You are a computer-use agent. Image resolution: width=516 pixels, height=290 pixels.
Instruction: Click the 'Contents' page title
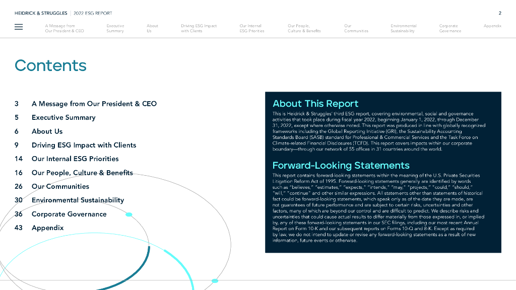point(50,65)
